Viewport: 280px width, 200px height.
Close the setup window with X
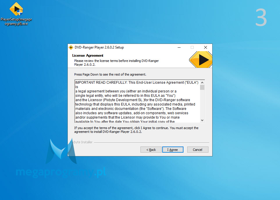[206, 47]
